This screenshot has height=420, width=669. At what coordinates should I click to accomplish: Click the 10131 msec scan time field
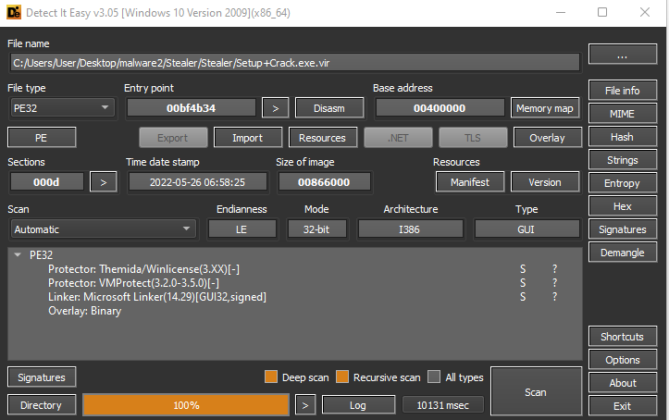[443, 405]
